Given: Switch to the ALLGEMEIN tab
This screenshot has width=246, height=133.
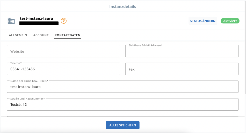Looking at the screenshot, I should click(18, 35).
